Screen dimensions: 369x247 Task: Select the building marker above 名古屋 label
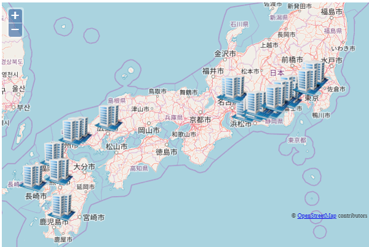tap(232, 88)
